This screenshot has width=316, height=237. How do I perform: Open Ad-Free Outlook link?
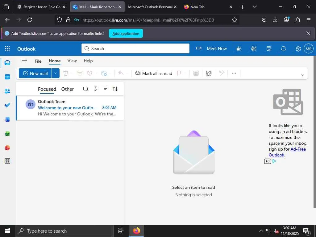coord(287,152)
